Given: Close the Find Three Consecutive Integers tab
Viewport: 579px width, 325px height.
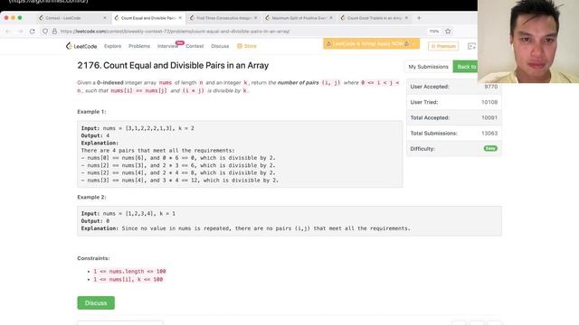Looking at the screenshot, I should click(255, 18).
